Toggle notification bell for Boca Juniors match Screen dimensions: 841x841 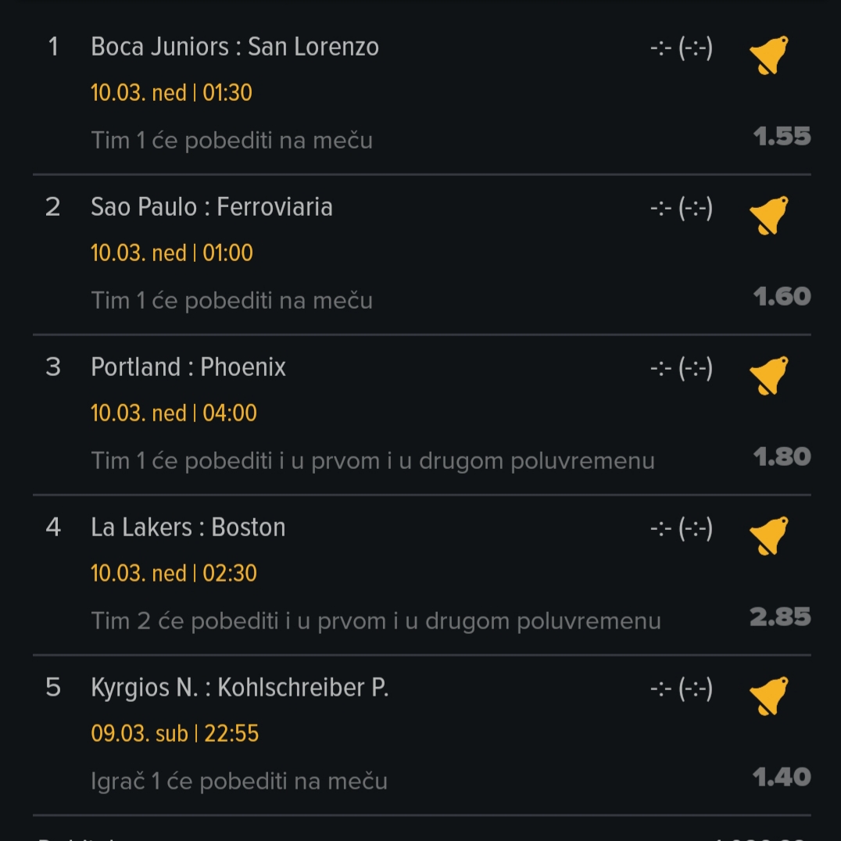768,55
